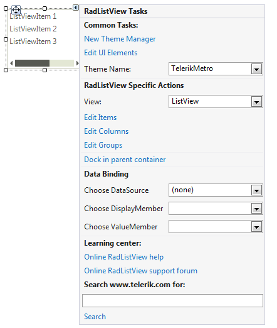Open the View dropdown
The image size is (277, 328).
[x=256, y=102]
